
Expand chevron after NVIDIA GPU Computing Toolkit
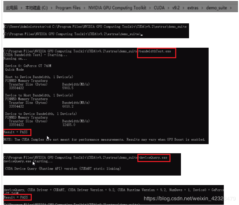[150, 8]
